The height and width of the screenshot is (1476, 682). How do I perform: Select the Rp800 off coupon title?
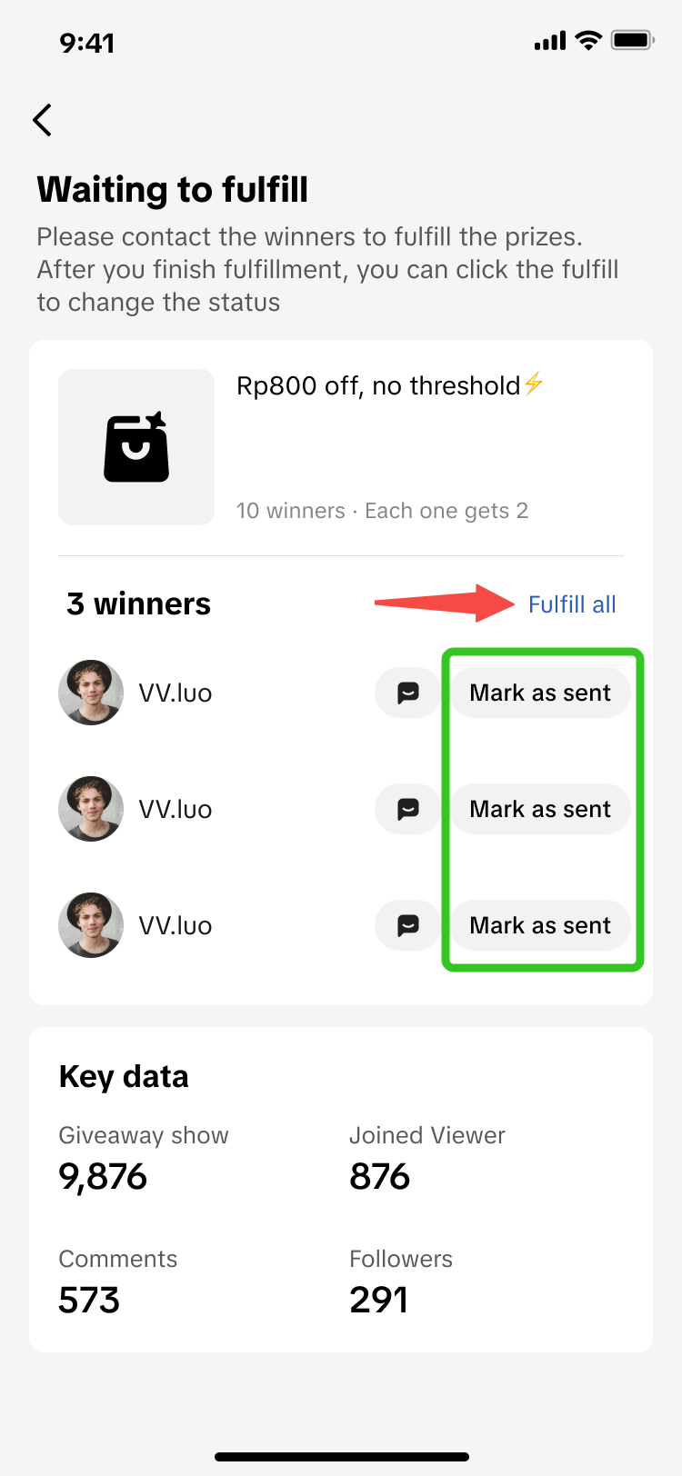[378, 385]
